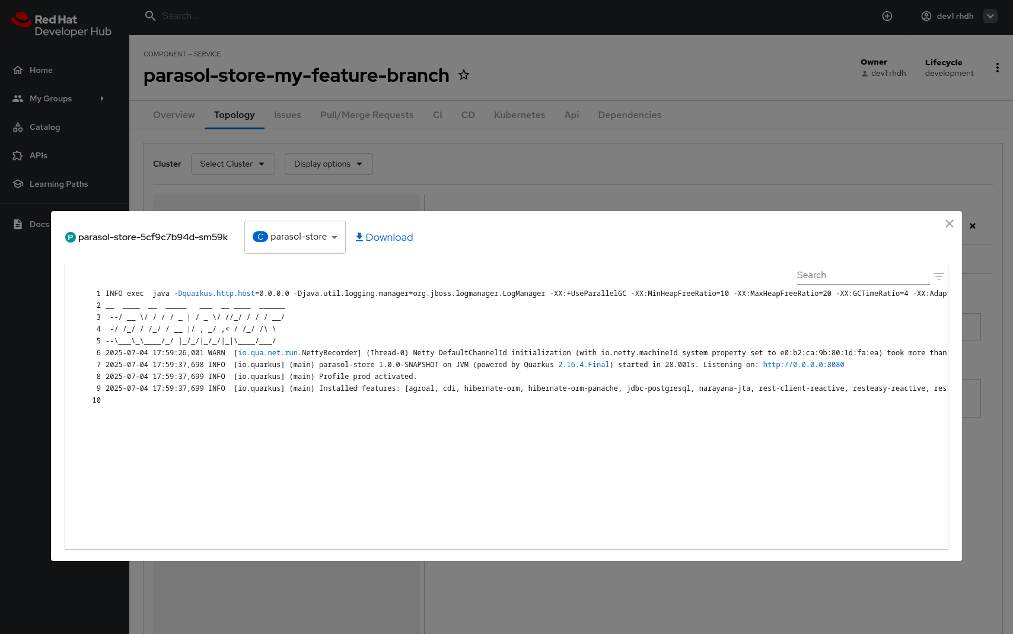Click the io.qua.net.run link in log

click(268, 353)
